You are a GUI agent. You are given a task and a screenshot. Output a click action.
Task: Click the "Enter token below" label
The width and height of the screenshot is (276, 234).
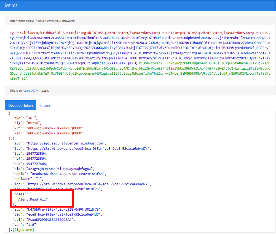(x=42, y=21)
